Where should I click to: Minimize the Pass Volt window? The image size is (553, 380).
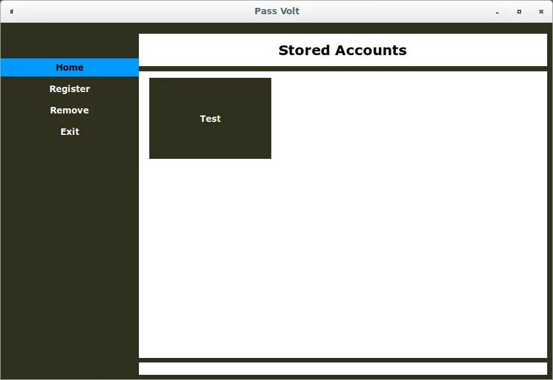(497, 12)
